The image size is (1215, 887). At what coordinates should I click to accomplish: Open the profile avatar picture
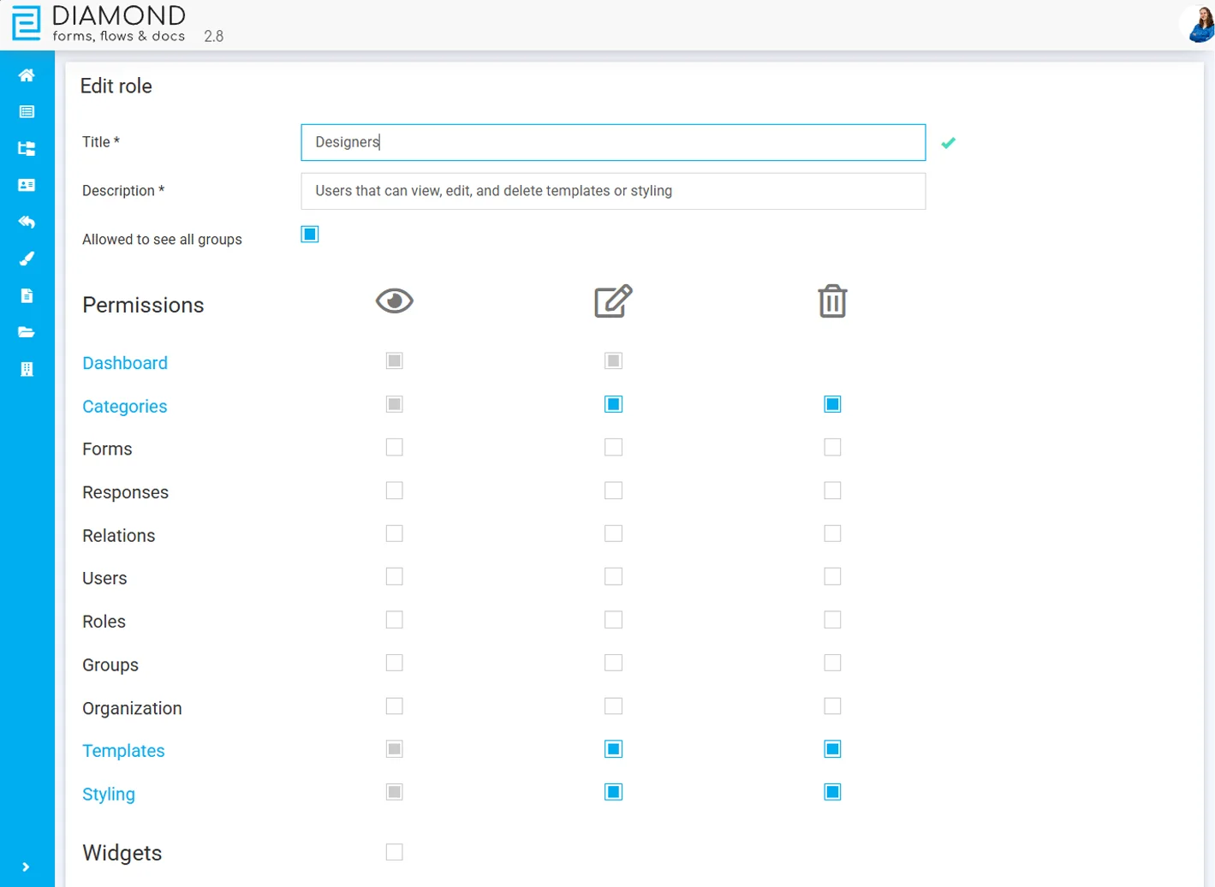click(1197, 24)
